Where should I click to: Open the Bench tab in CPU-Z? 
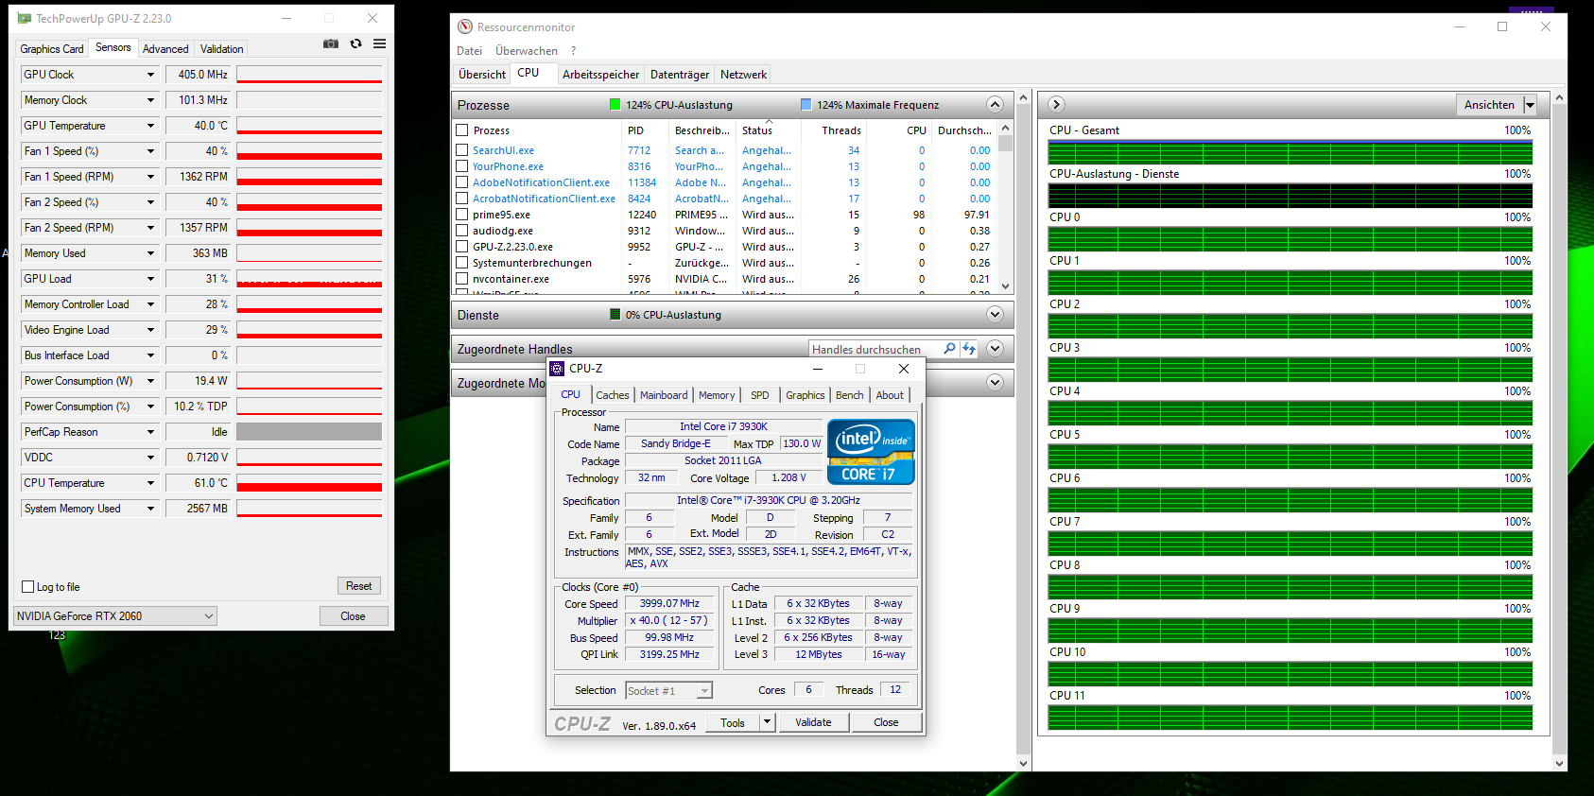[x=849, y=395]
